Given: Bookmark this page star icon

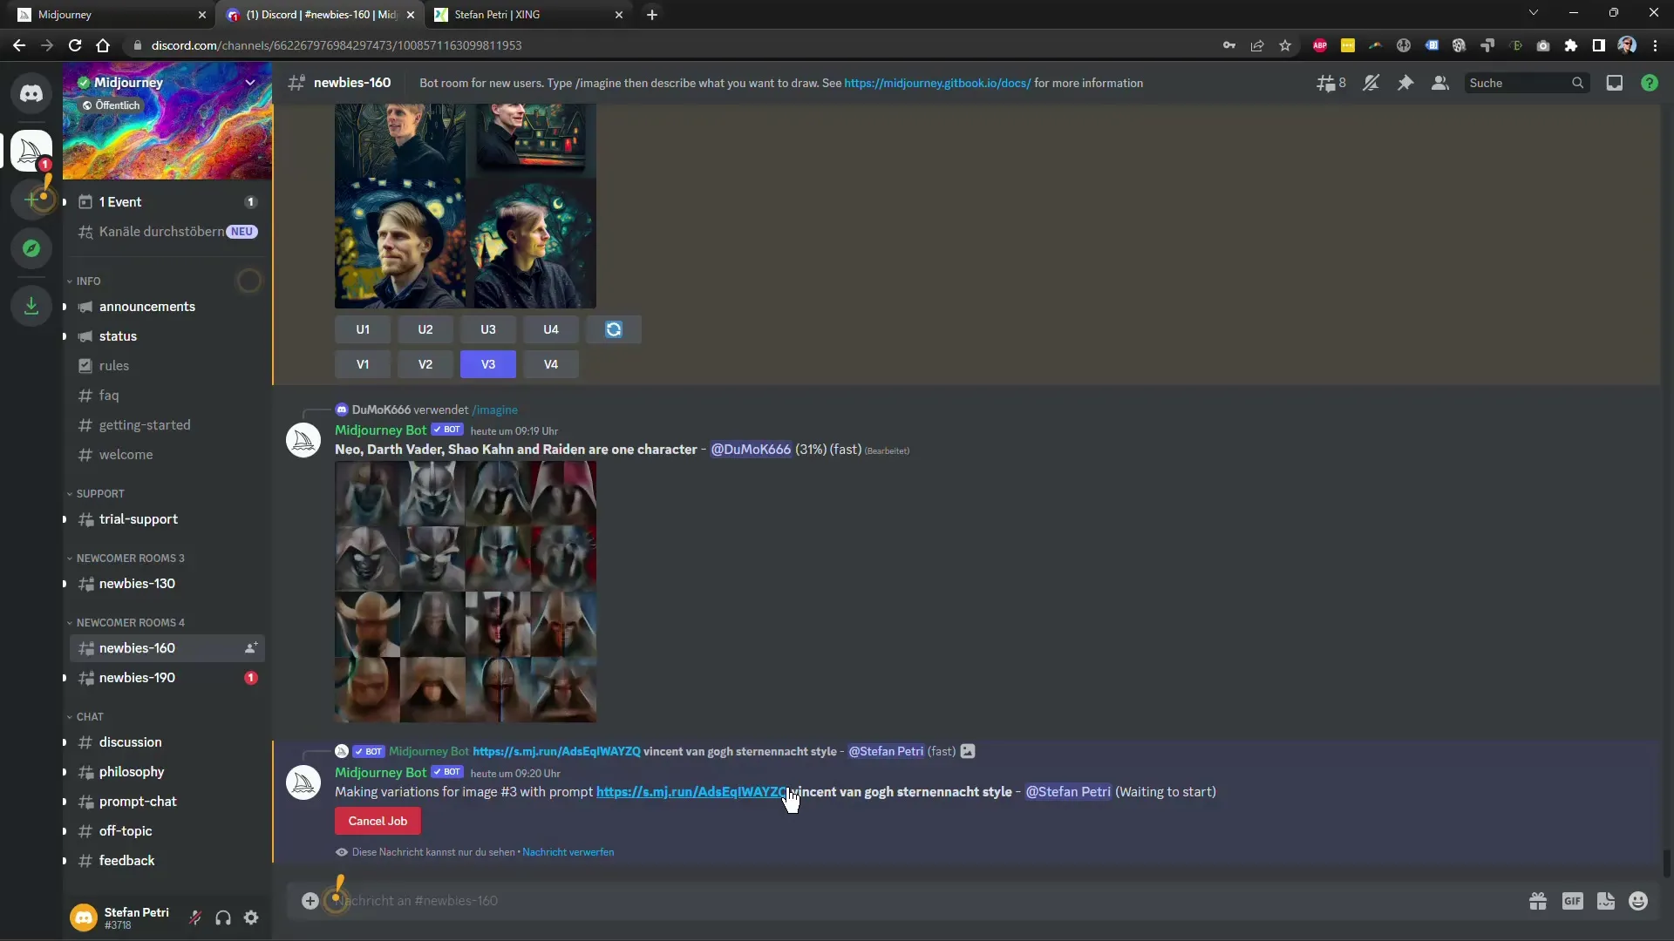Looking at the screenshot, I should coord(1285,45).
